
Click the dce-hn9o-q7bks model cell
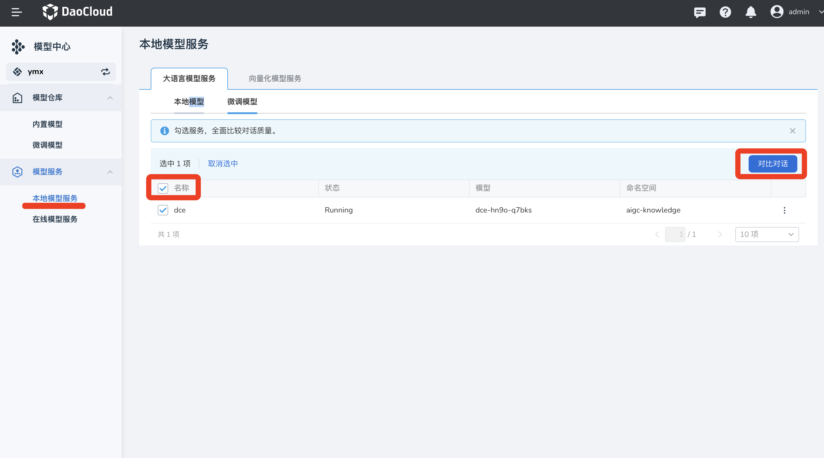click(x=504, y=210)
